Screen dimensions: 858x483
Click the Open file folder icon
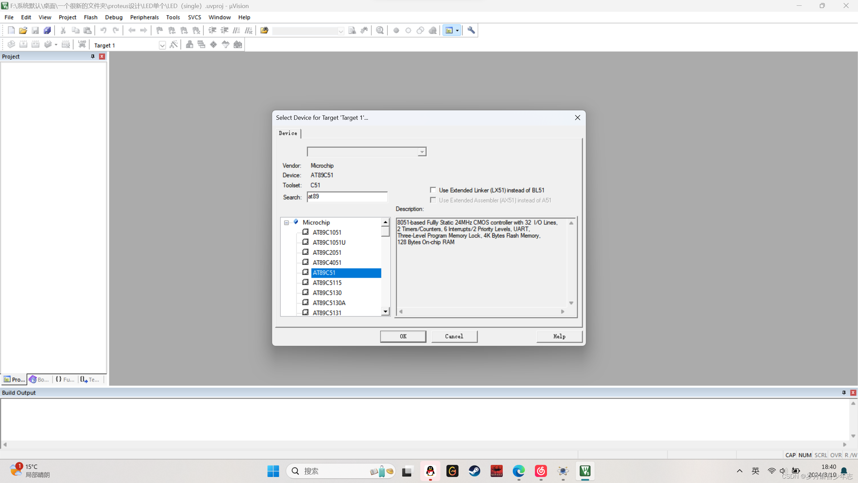(x=23, y=31)
